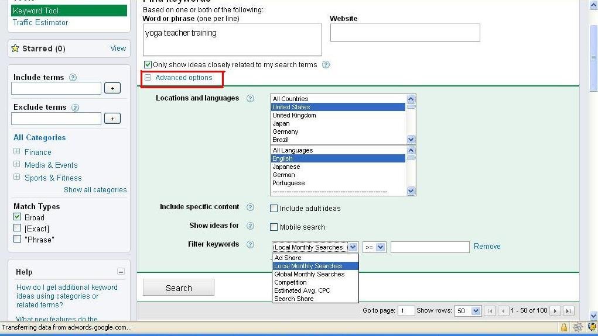Check the "Phrase" match type box
Image resolution: width=598 pixels, height=336 pixels.
18,239
